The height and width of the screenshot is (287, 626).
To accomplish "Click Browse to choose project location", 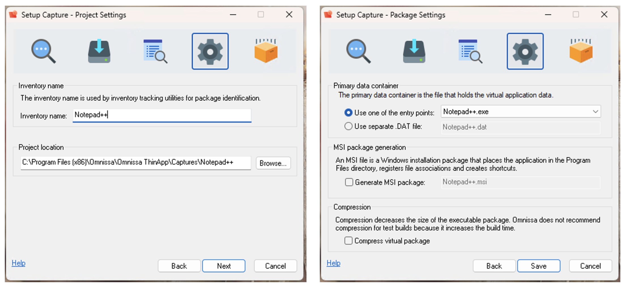I will [x=273, y=163].
